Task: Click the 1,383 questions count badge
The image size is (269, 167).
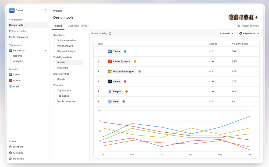Action: (x=84, y=26)
